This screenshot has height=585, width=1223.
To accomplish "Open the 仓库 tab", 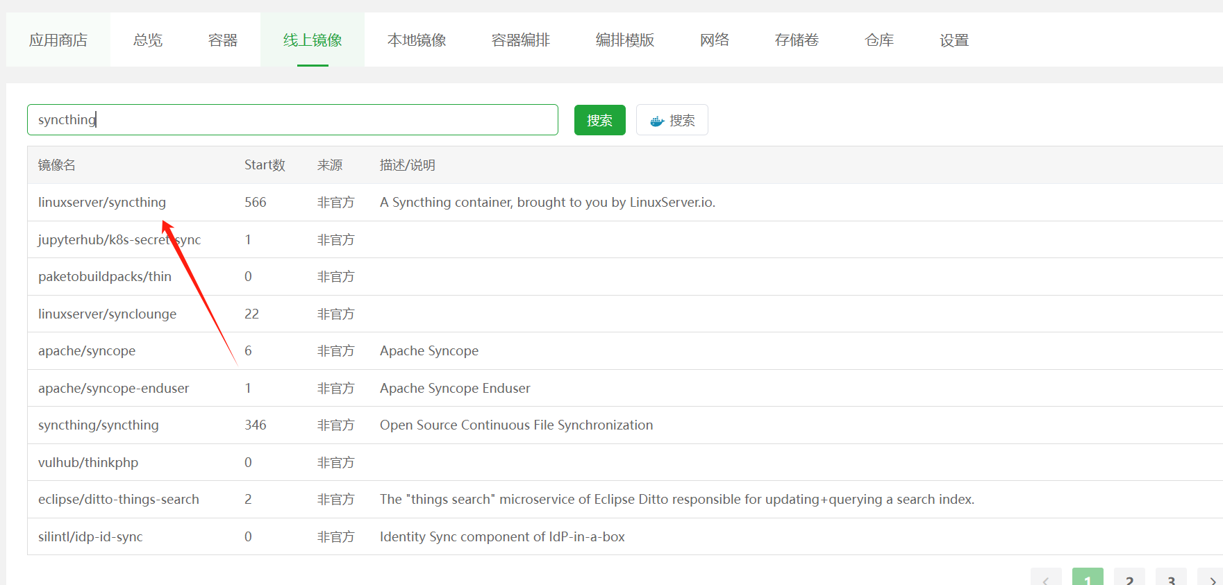I will pos(879,40).
